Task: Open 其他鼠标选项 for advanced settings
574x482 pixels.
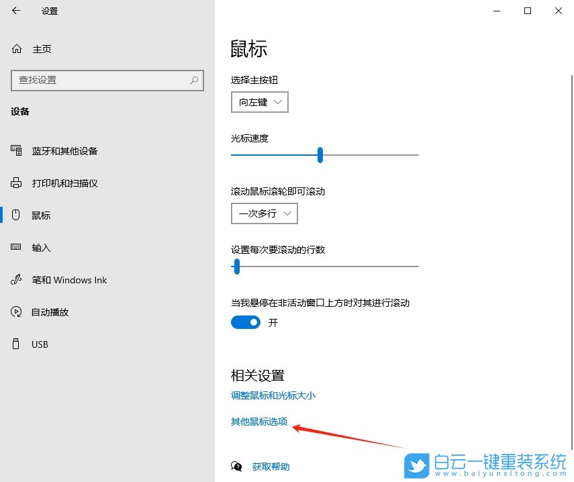Action: click(258, 422)
